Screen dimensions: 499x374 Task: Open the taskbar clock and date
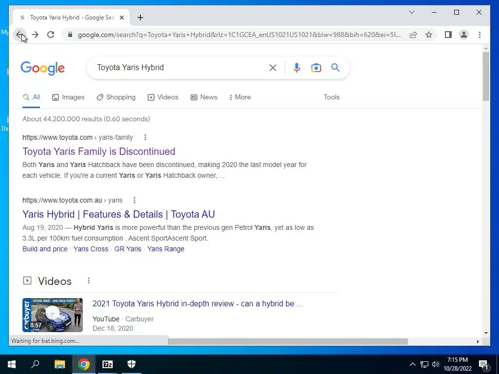[x=458, y=364]
